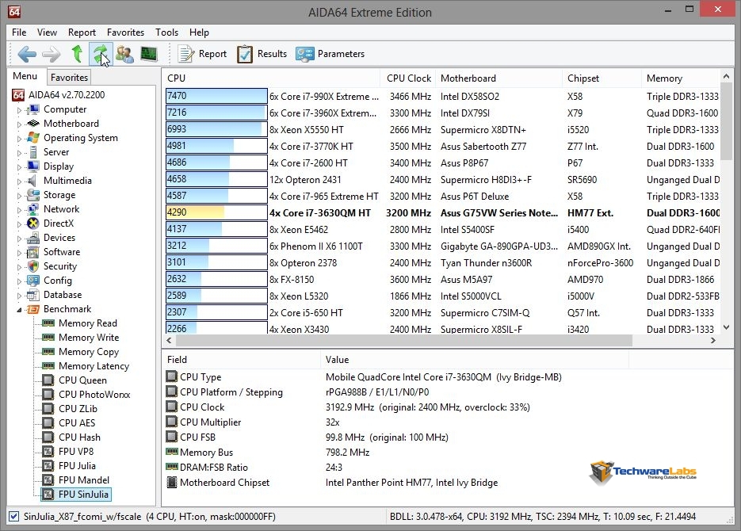Collapse the Benchmark tree node
Image resolution: width=741 pixels, height=531 pixels.
(19, 310)
